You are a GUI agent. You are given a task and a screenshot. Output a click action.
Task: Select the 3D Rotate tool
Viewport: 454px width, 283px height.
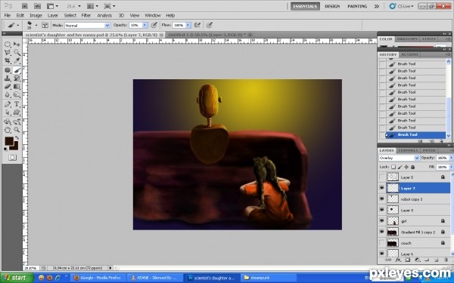pos(8,122)
